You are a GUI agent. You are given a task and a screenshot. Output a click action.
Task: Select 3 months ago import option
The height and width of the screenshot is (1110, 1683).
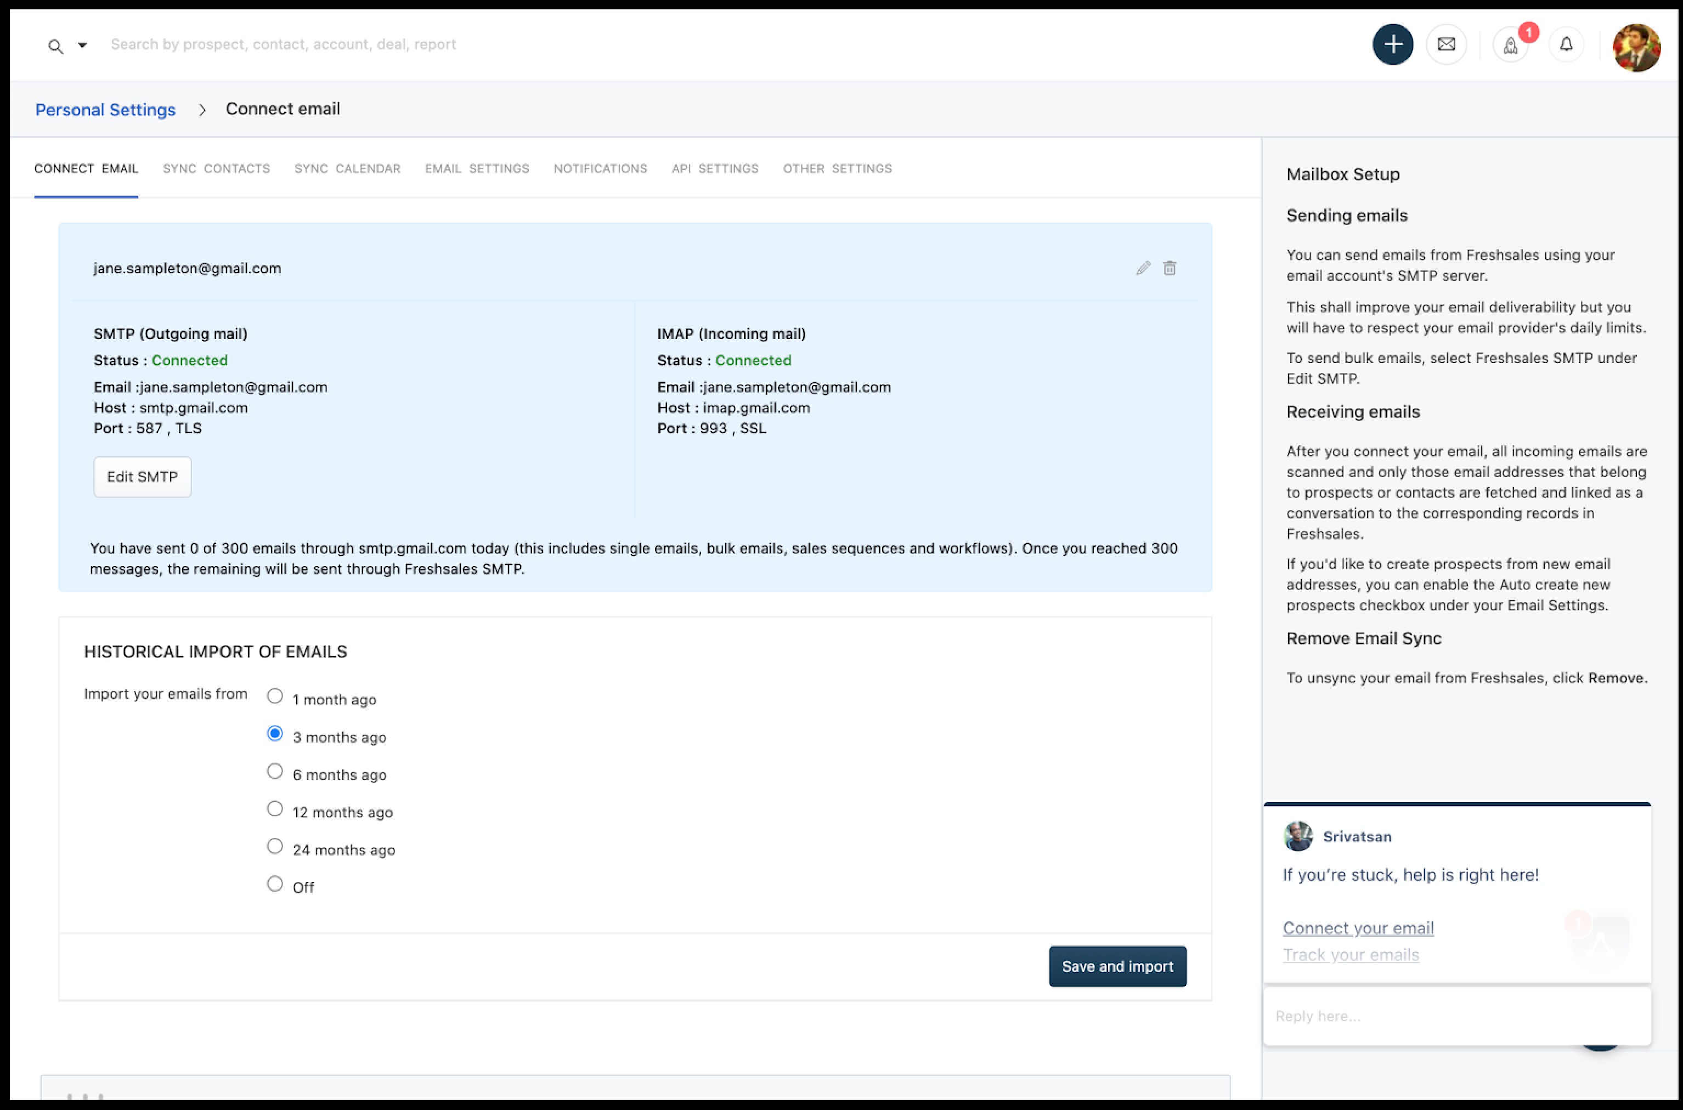pos(275,733)
